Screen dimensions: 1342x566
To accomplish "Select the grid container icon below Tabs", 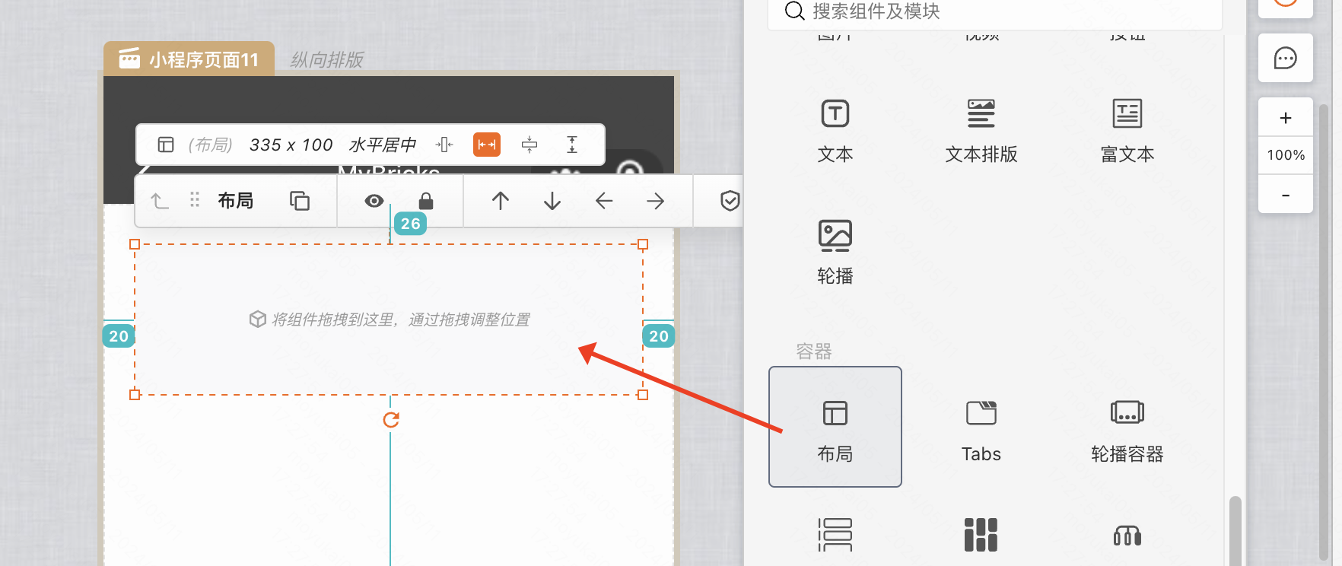I will 981,535.
